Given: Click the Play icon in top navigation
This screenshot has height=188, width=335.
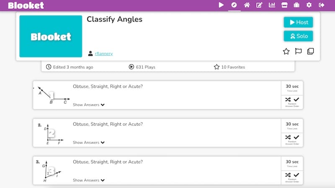Looking at the screenshot, I should (x=221, y=5).
